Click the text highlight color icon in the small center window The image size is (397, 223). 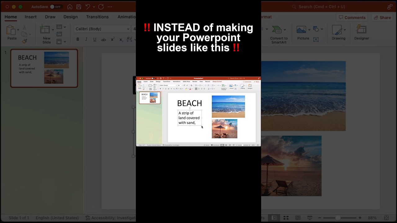(186, 89)
